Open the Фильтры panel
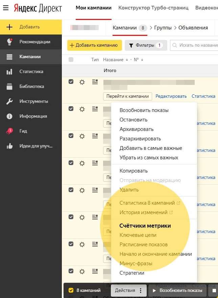The height and width of the screenshot is (298, 218). (x=146, y=45)
